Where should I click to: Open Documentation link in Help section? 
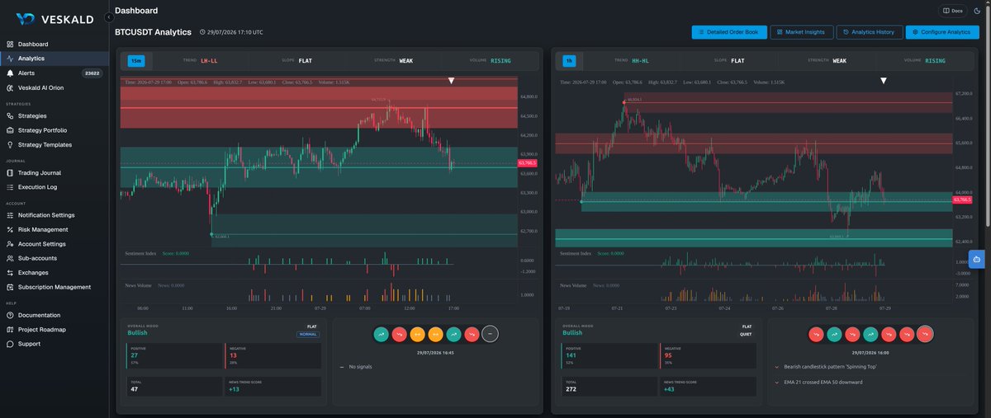55,315
